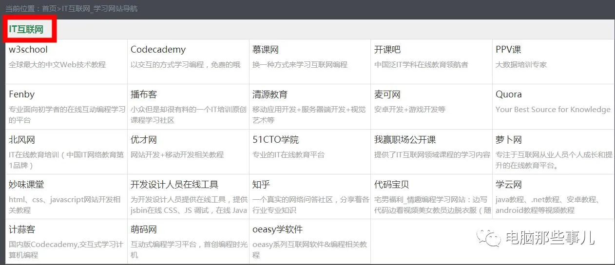Click description starting 小众但是却很有料

189,114
